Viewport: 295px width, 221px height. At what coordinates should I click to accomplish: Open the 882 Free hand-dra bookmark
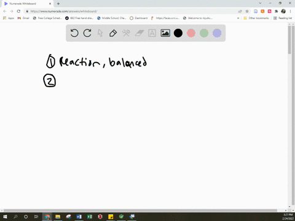(79, 18)
